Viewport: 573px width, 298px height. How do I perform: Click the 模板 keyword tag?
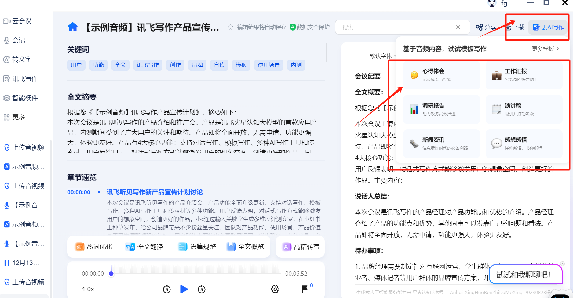(241, 65)
